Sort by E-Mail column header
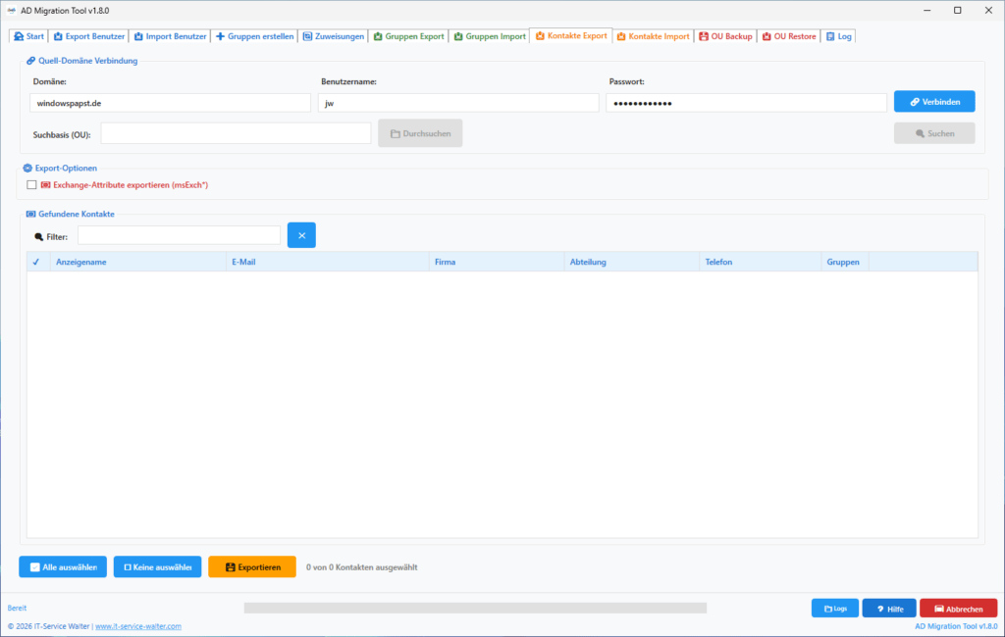The image size is (1005, 637). coord(328,262)
